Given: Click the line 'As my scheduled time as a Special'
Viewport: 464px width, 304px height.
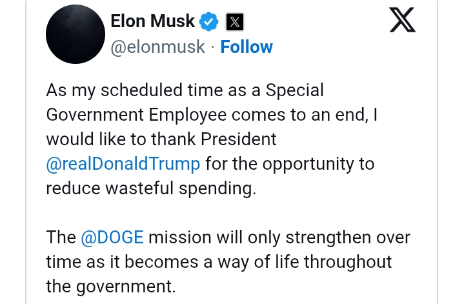Looking at the screenshot, I should (185, 90).
